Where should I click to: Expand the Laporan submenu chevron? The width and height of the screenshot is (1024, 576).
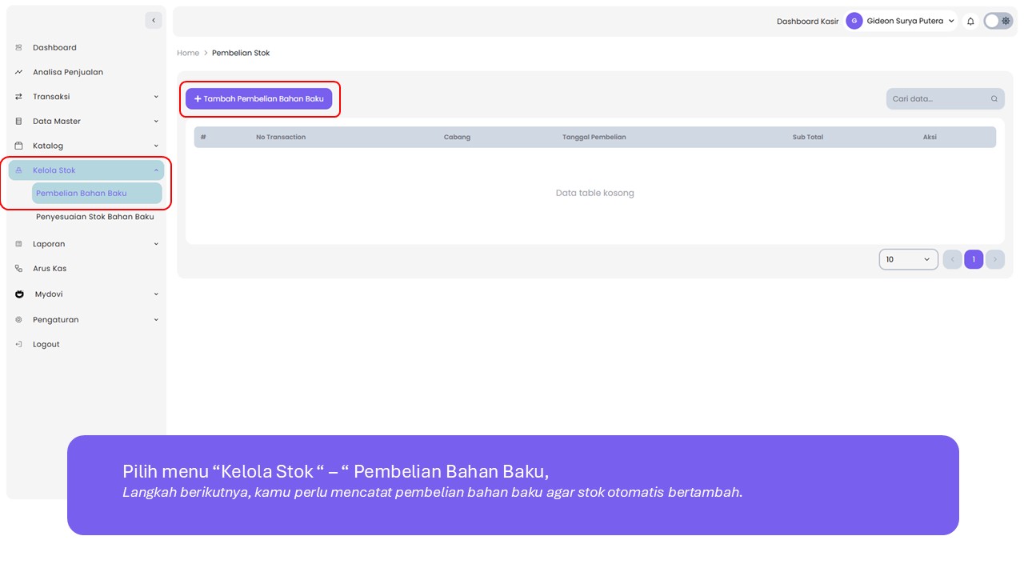(x=156, y=244)
